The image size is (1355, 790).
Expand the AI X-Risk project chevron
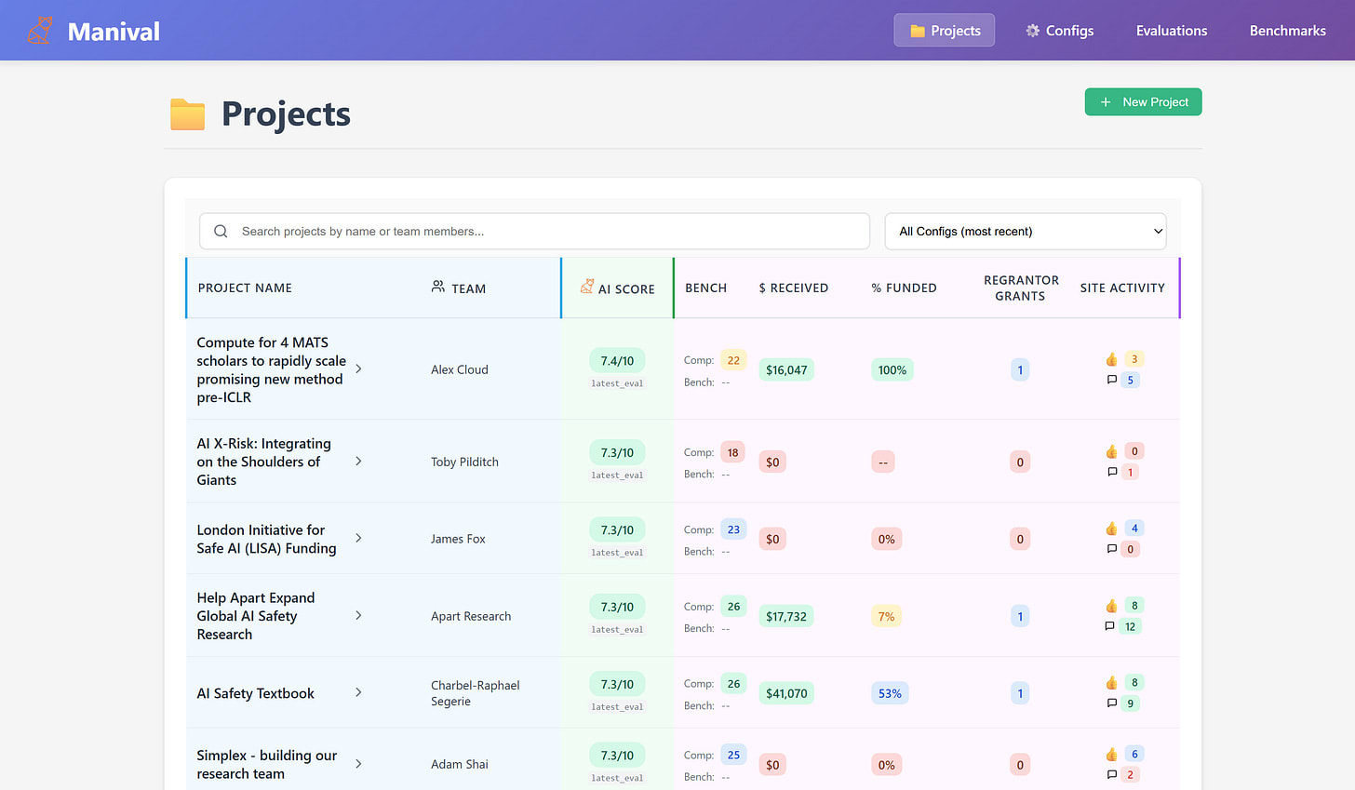[358, 462]
